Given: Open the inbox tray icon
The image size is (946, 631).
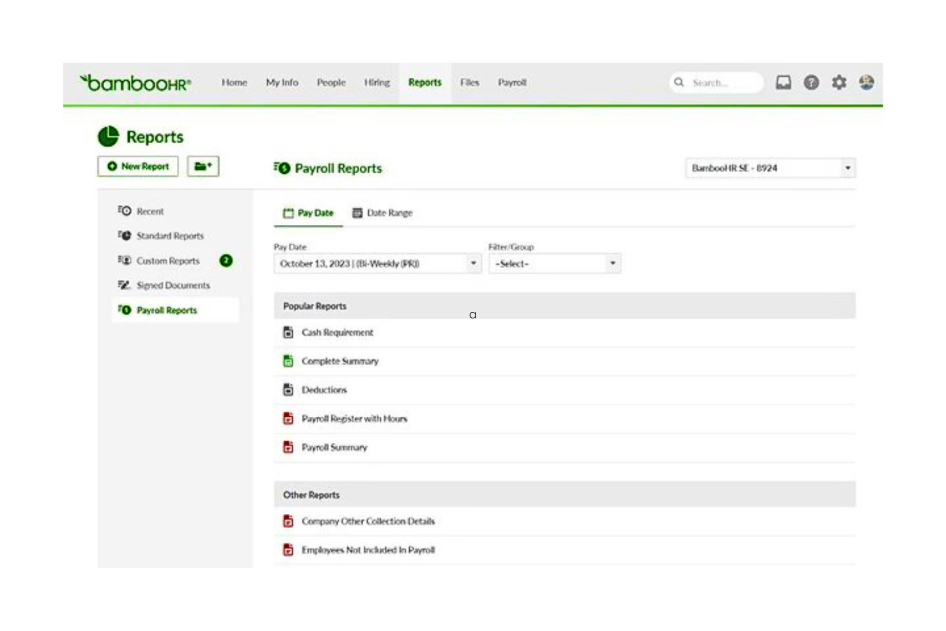Looking at the screenshot, I should click(x=783, y=82).
